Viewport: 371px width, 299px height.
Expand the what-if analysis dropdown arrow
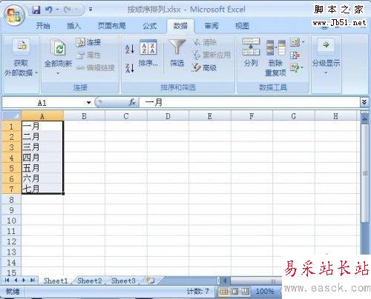302,67
